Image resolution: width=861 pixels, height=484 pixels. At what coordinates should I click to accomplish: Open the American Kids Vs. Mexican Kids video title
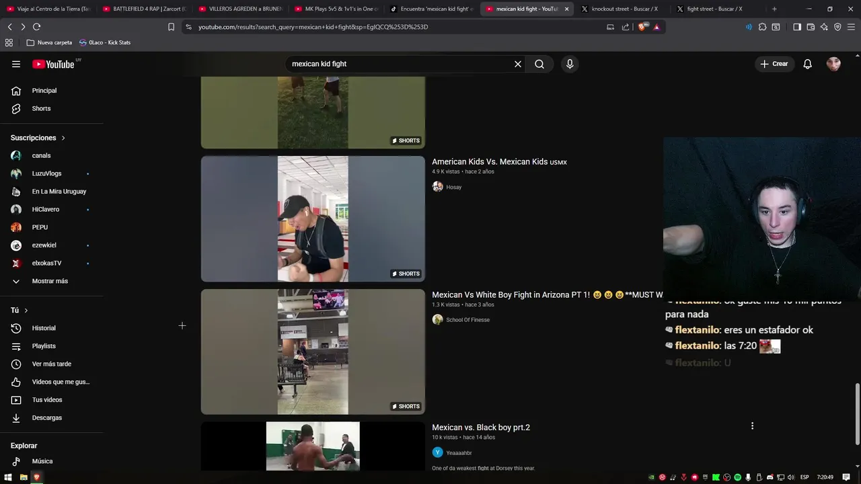click(499, 162)
